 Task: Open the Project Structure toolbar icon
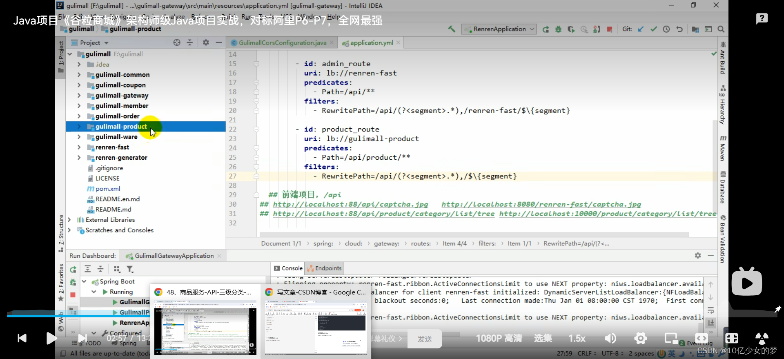(695, 29)
